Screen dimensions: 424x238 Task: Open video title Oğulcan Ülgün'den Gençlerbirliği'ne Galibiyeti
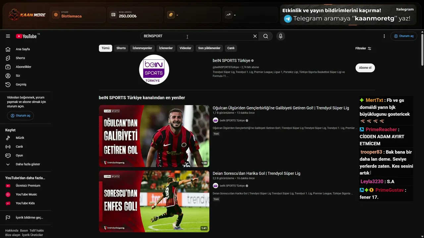pos(281,108)
